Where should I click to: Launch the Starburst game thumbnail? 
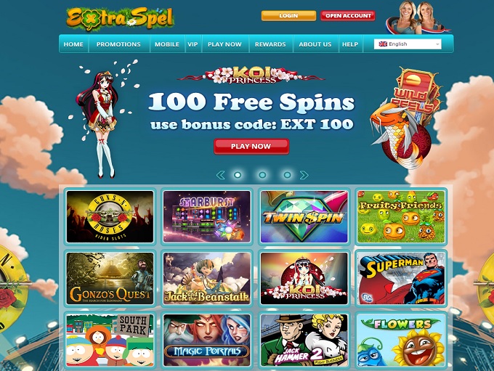207,216
